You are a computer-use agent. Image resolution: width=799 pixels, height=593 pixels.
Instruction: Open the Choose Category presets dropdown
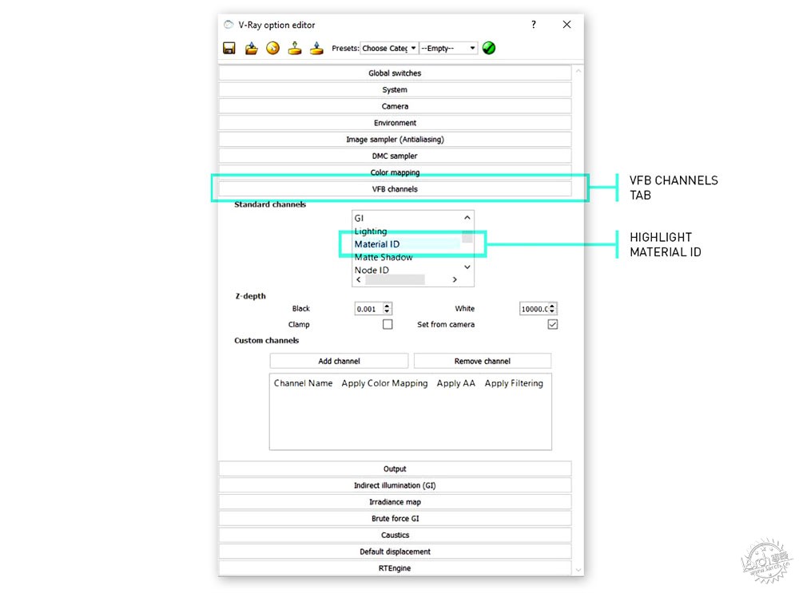[389, 49]
